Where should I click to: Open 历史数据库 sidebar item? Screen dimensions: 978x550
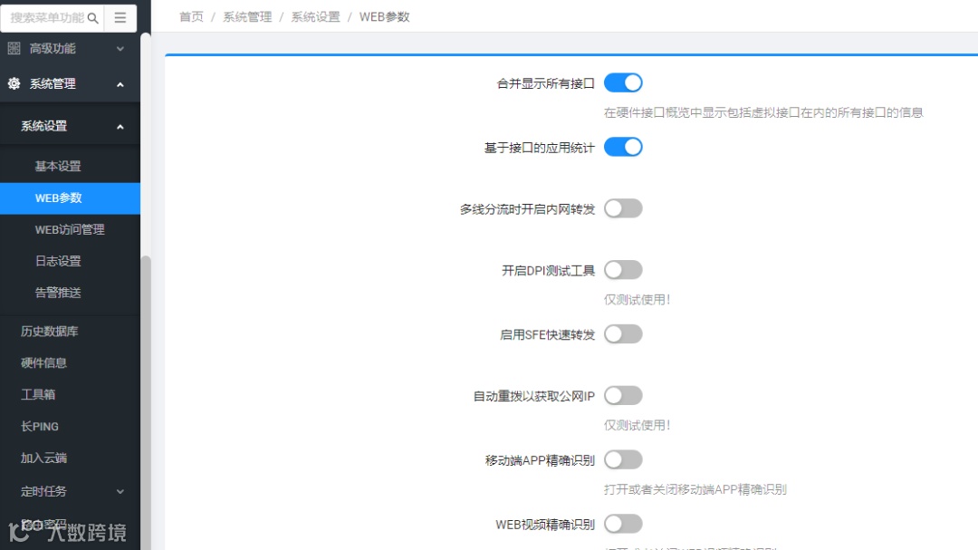coord(70,331)
